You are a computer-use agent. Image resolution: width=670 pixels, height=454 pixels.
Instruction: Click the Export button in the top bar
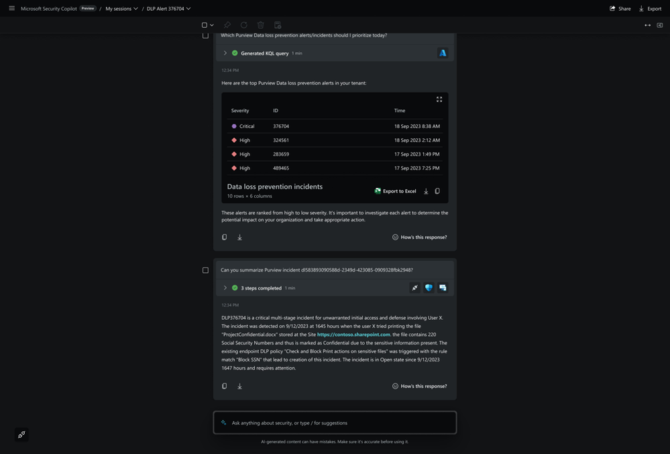tap(649, 9)
